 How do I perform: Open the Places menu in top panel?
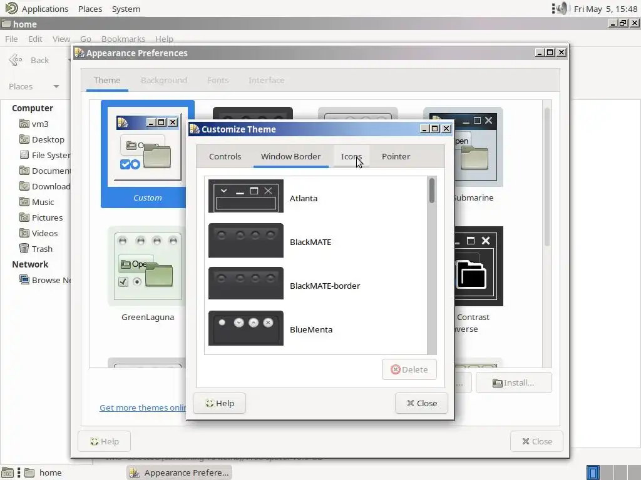[x=90, y=9]
